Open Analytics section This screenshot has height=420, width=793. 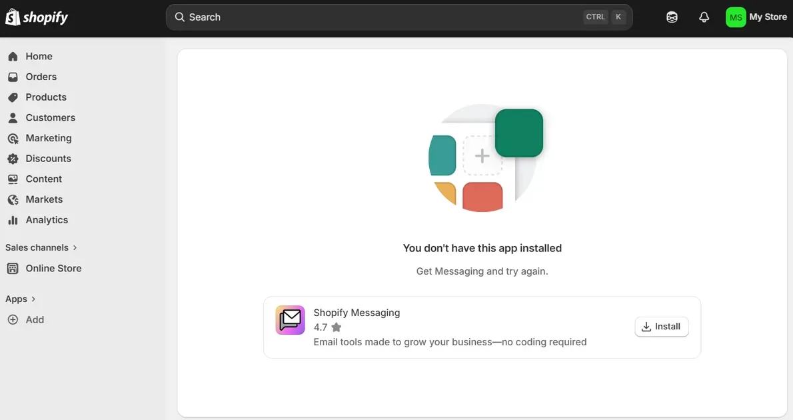point(47,220)
